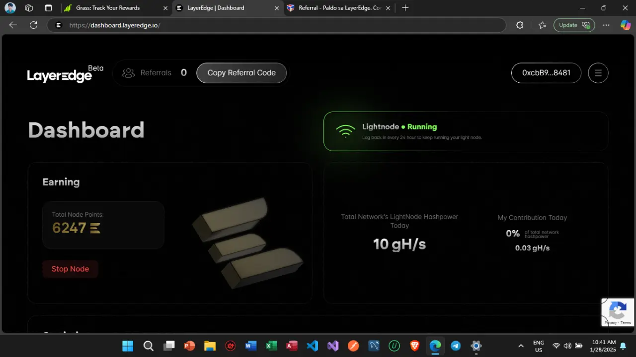Launch Excel from the taskbar
This screenshot has width=636, height=357.
[x=271, y=346]
